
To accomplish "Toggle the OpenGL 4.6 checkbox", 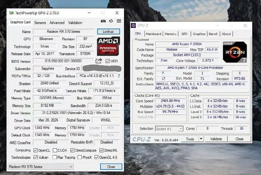I will tap(96, 157).
